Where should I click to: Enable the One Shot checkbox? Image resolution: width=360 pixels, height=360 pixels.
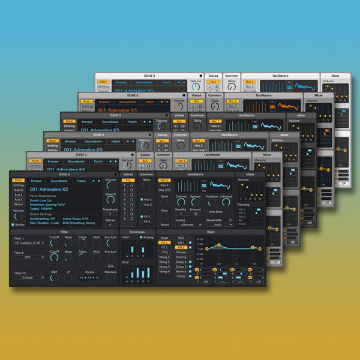pyautogui.click(x=207, y=212)
